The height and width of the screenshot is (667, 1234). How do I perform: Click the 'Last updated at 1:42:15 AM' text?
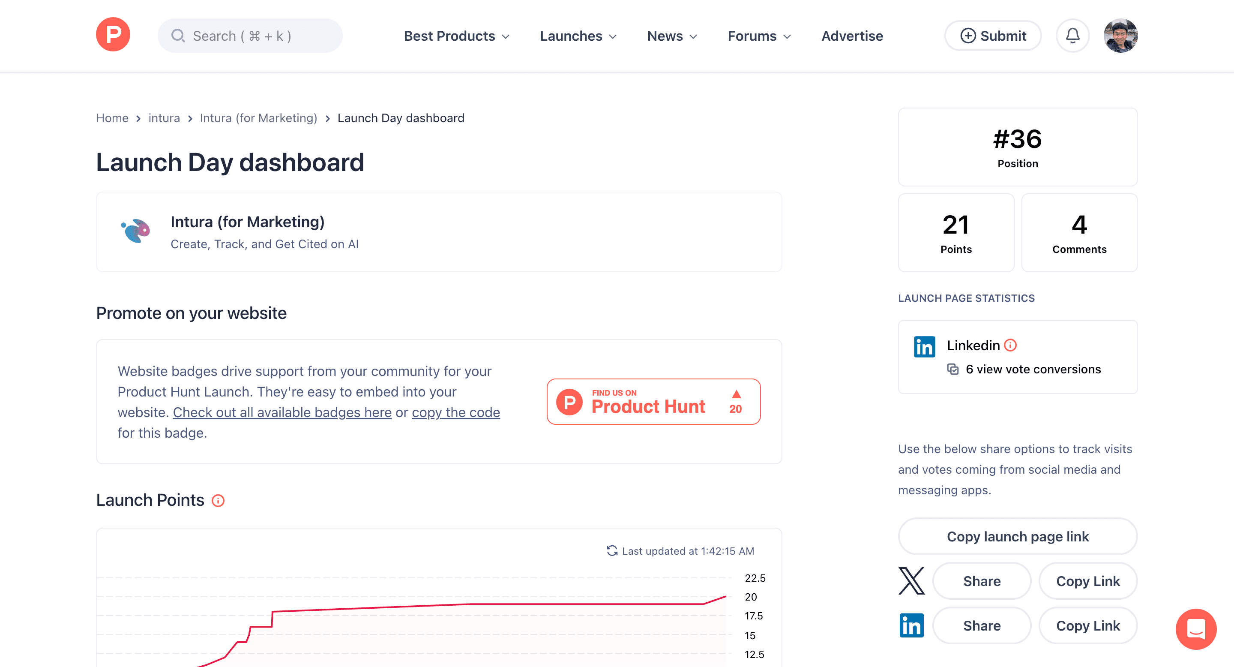(x=688, y=551)
